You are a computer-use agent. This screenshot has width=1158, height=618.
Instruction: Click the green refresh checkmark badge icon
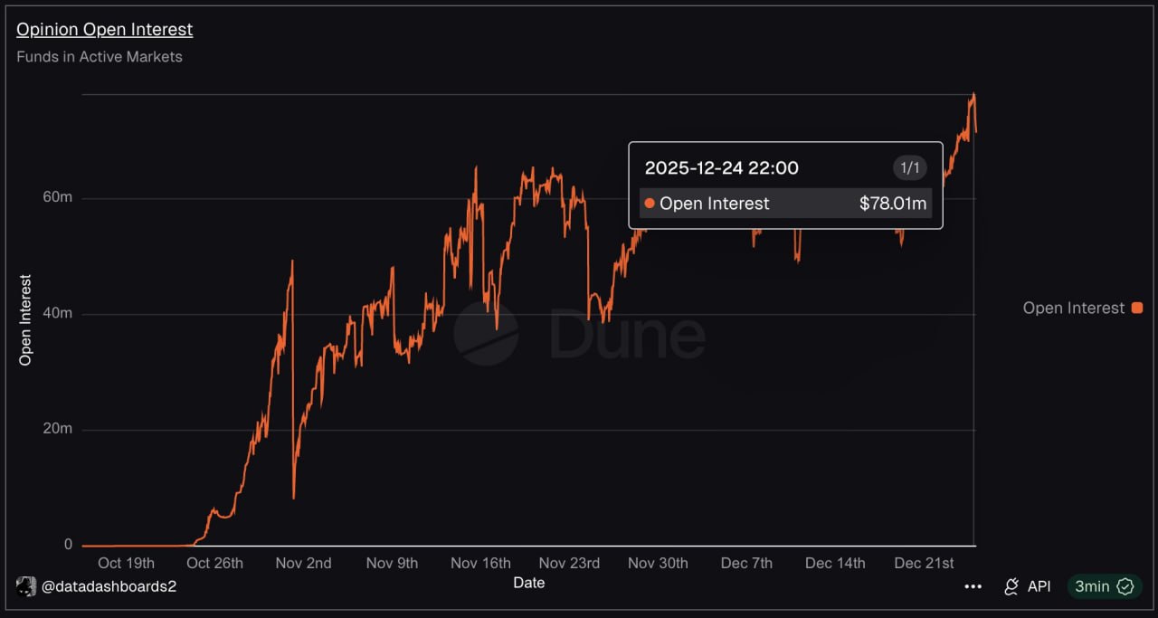[x=1125, y=586]
